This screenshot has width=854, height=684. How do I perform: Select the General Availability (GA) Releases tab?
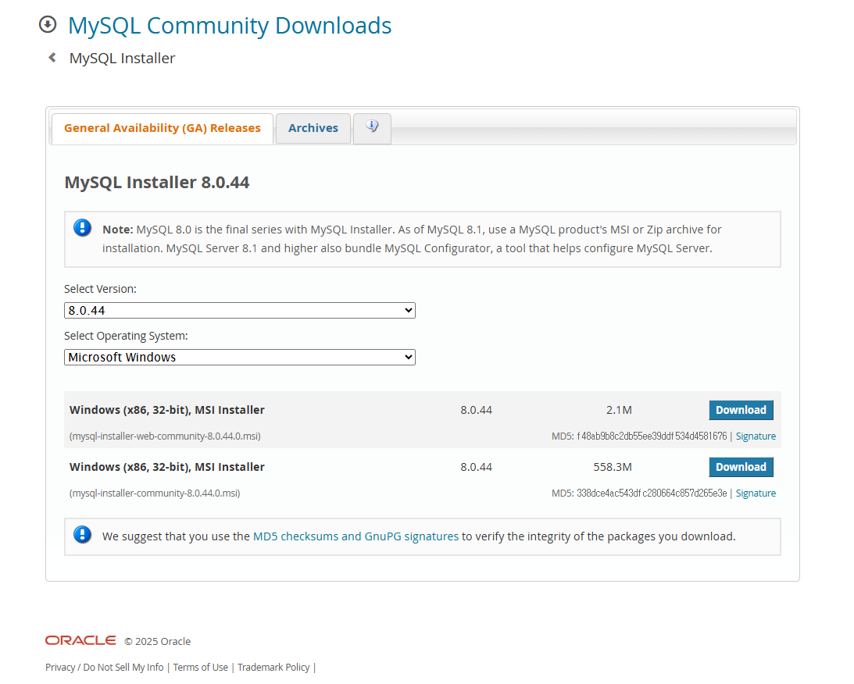point(162,128)
